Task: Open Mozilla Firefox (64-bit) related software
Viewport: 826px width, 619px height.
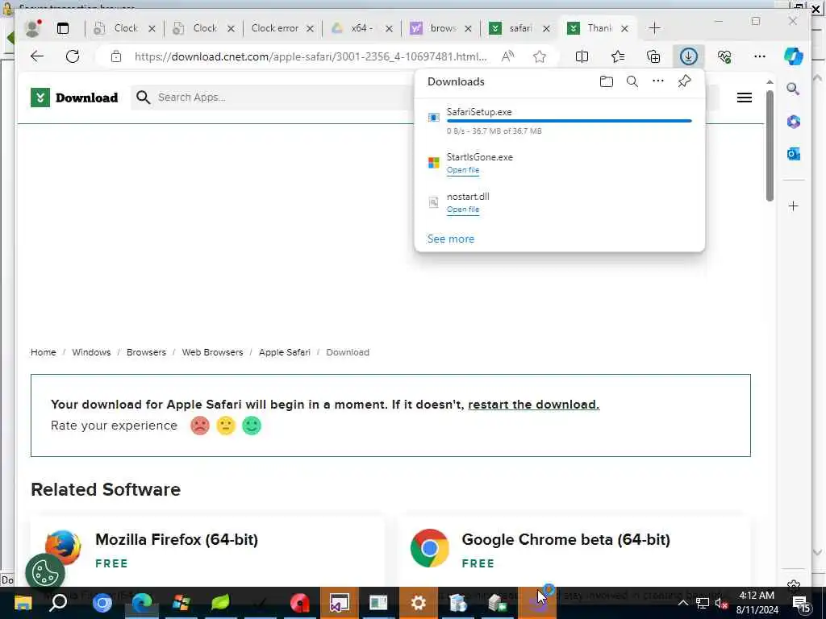Action: [177, 539]
